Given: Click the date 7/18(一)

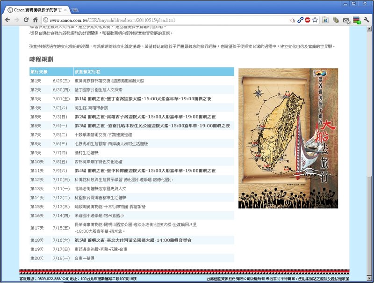Looking at the screenshot, I should (x=61, y=258).
